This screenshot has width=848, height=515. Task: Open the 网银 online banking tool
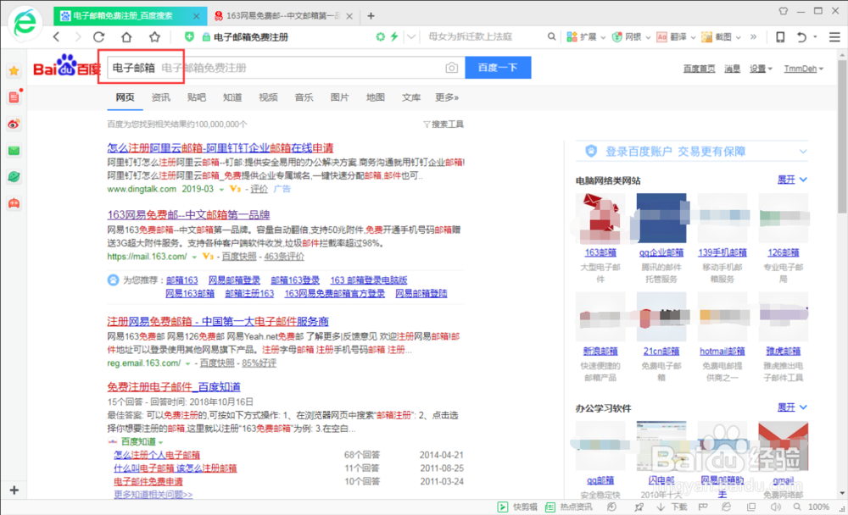click(631, 36)
